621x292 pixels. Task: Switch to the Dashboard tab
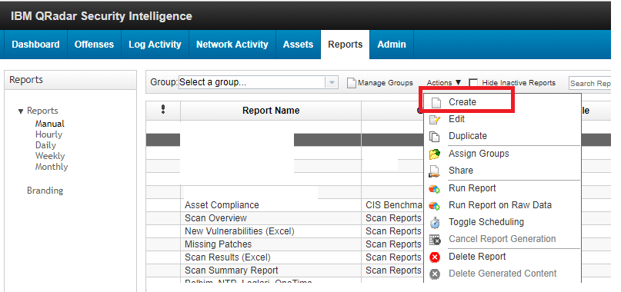tap(35, 45)
